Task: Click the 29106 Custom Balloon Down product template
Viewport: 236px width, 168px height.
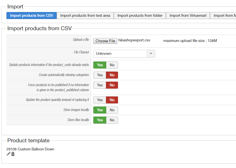Action: click(x=30, y=149)
